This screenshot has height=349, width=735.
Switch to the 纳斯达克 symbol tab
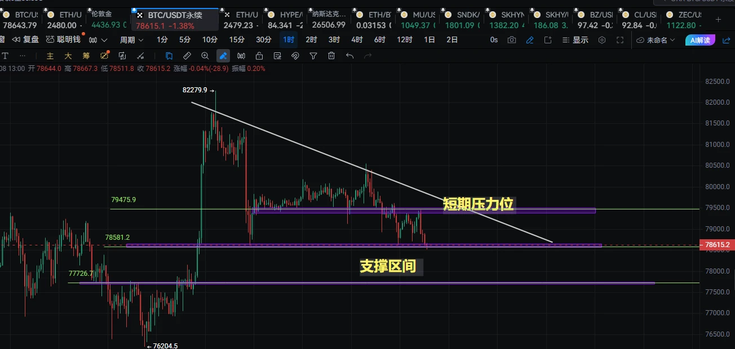(330, 20)
